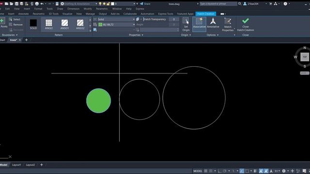Click the Help question mark icon

pos(285,4)
